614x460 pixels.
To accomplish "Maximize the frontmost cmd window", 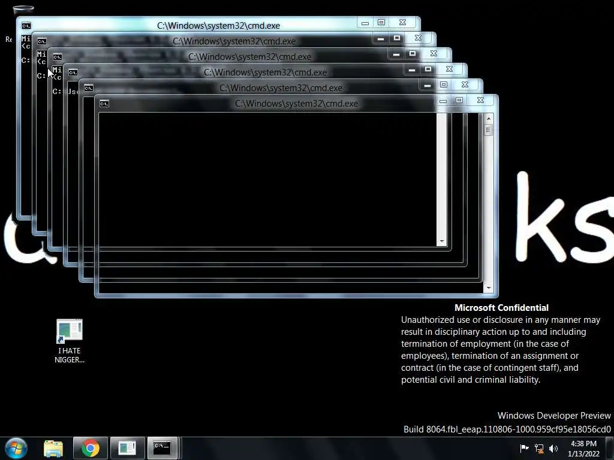I will pyautogui.click(x=459, y=101).
